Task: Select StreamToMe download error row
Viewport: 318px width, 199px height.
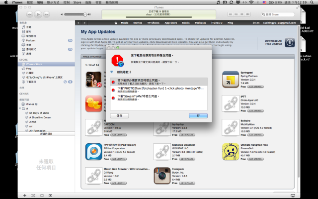Action: click(159, 98)
